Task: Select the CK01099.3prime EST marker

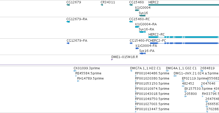Action: pos(75,71)
